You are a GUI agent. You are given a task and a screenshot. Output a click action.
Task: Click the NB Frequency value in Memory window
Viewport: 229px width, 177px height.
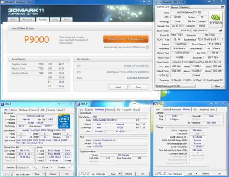[211, 122]
